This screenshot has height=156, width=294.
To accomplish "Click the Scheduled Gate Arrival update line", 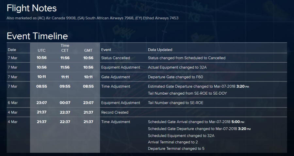I will pos(196,122).
